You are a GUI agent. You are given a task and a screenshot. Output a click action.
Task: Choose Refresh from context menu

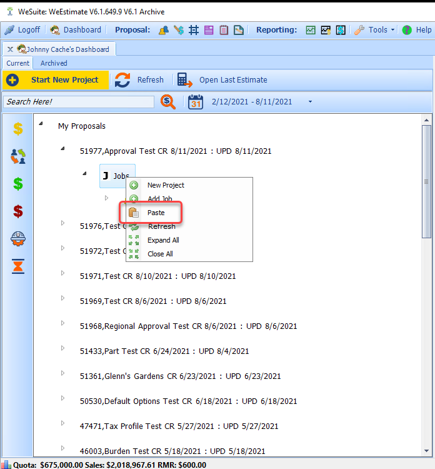coord(189,226)
